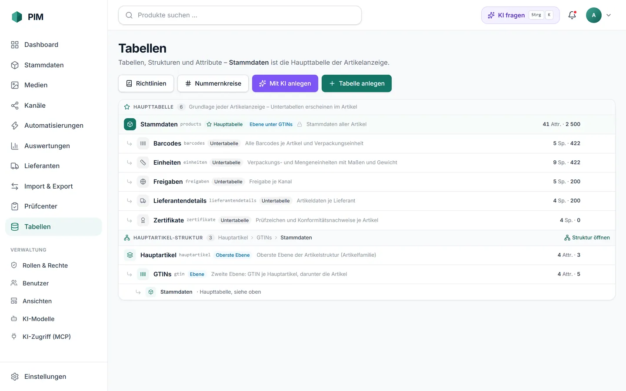Click the Freigaben globe icon
626x391 pixels.
(143, 182)
